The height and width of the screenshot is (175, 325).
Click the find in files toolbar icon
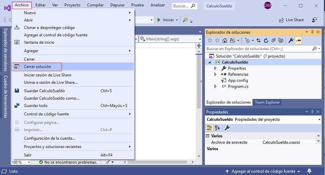tap(185, 20)
